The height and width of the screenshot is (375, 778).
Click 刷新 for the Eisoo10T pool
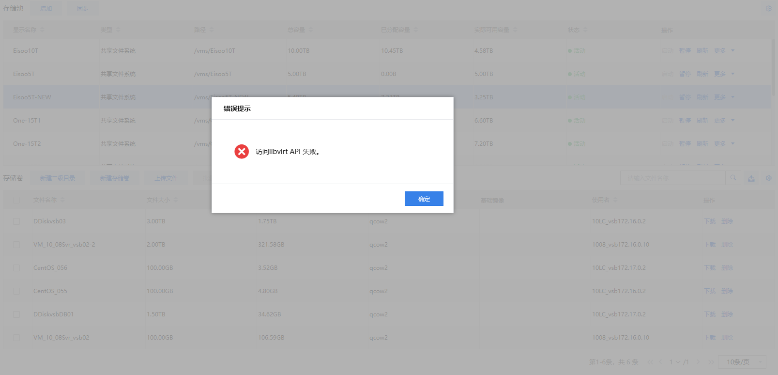702,51
